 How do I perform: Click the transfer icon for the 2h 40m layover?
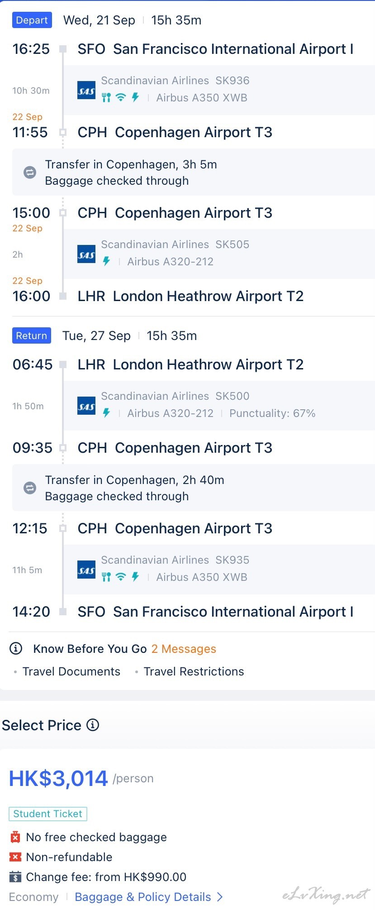pyautogui.click(x=30, y=488)
